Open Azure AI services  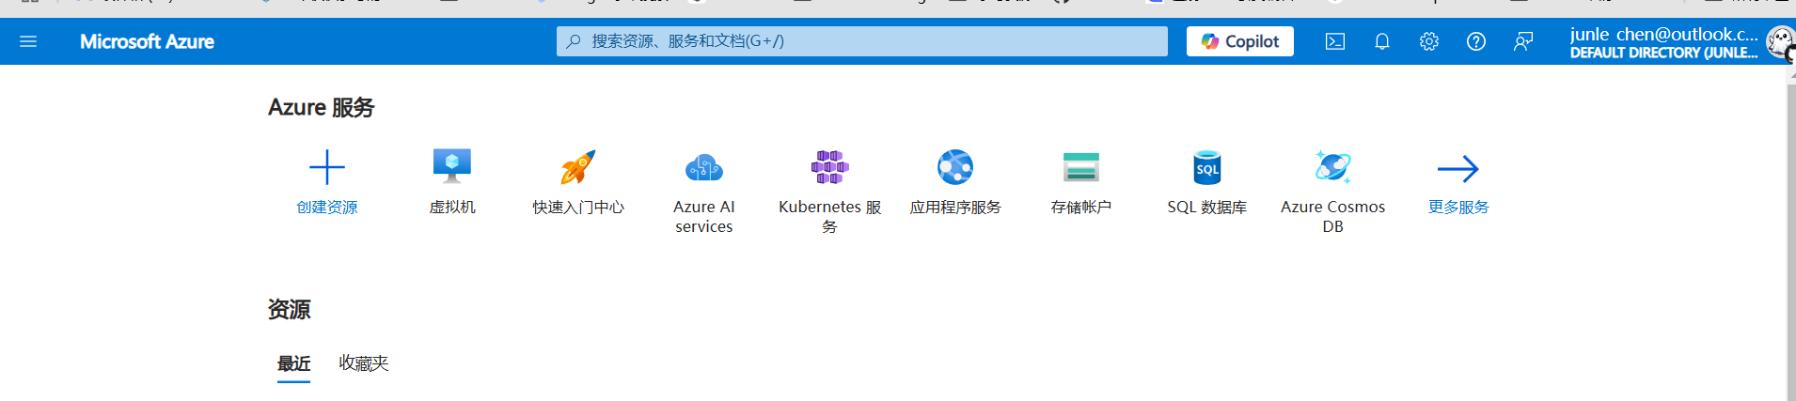704,168
